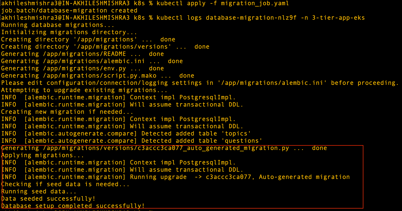Click 'Creating new migration if needed...' line
The image size is (402, 211).
[67, 112]
